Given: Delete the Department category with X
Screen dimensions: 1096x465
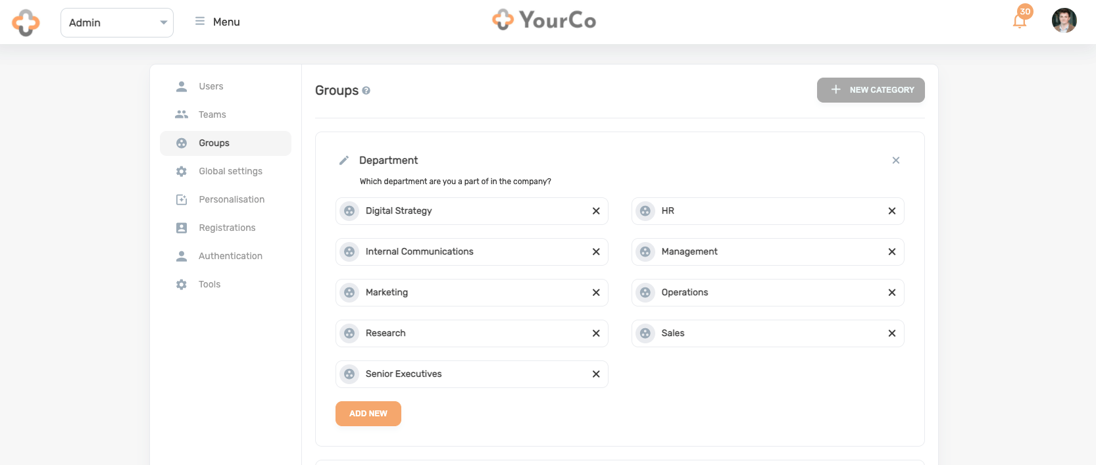Looking at the screenshot, I should (x=895, y=160).
